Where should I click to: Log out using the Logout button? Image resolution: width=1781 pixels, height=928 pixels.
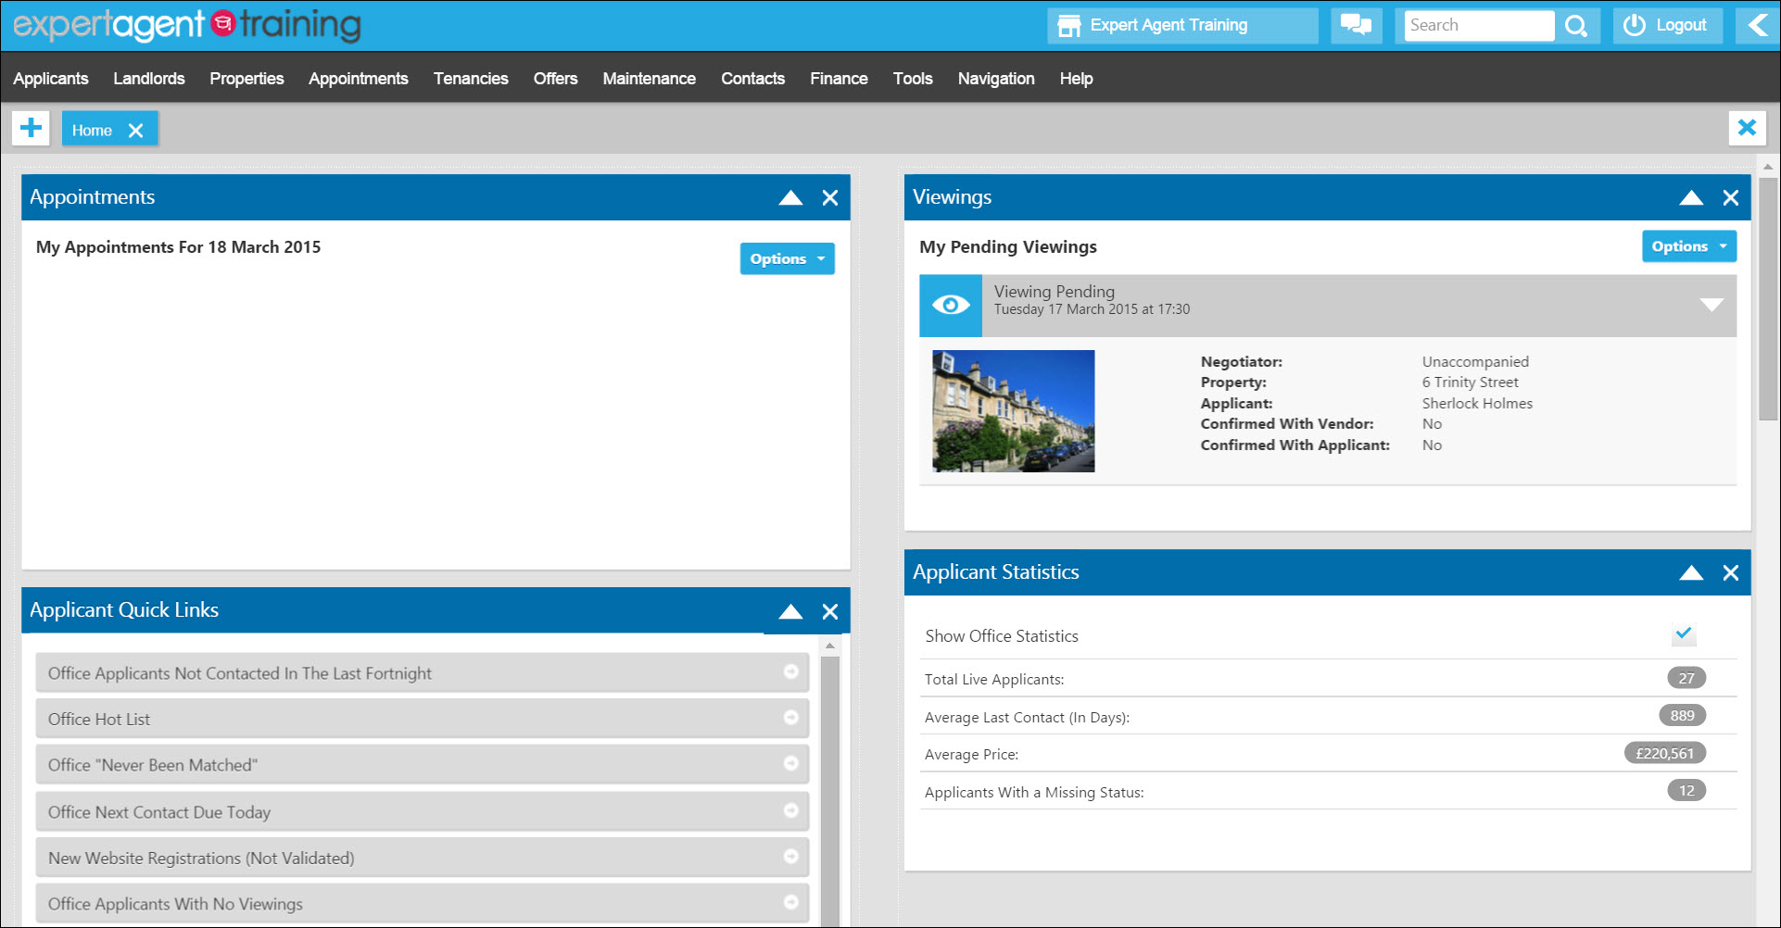[1667, 26]
